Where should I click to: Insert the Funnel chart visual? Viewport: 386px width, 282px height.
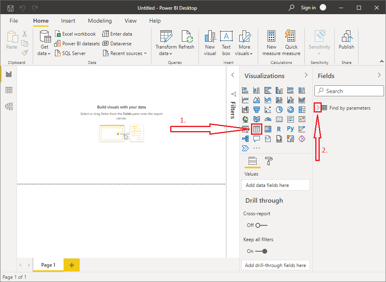click(256, 110)
